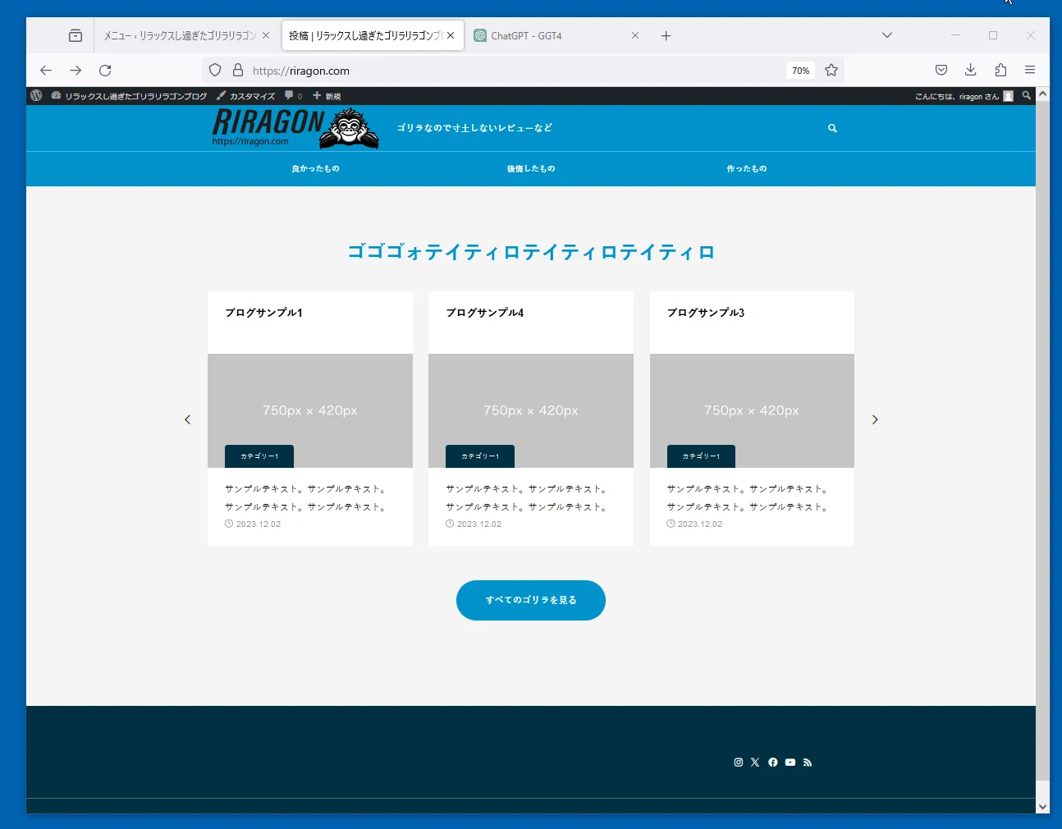1062x829 pixels.
Task: Show next carousel slide with right arrow
Action: [x=875, y=419]
